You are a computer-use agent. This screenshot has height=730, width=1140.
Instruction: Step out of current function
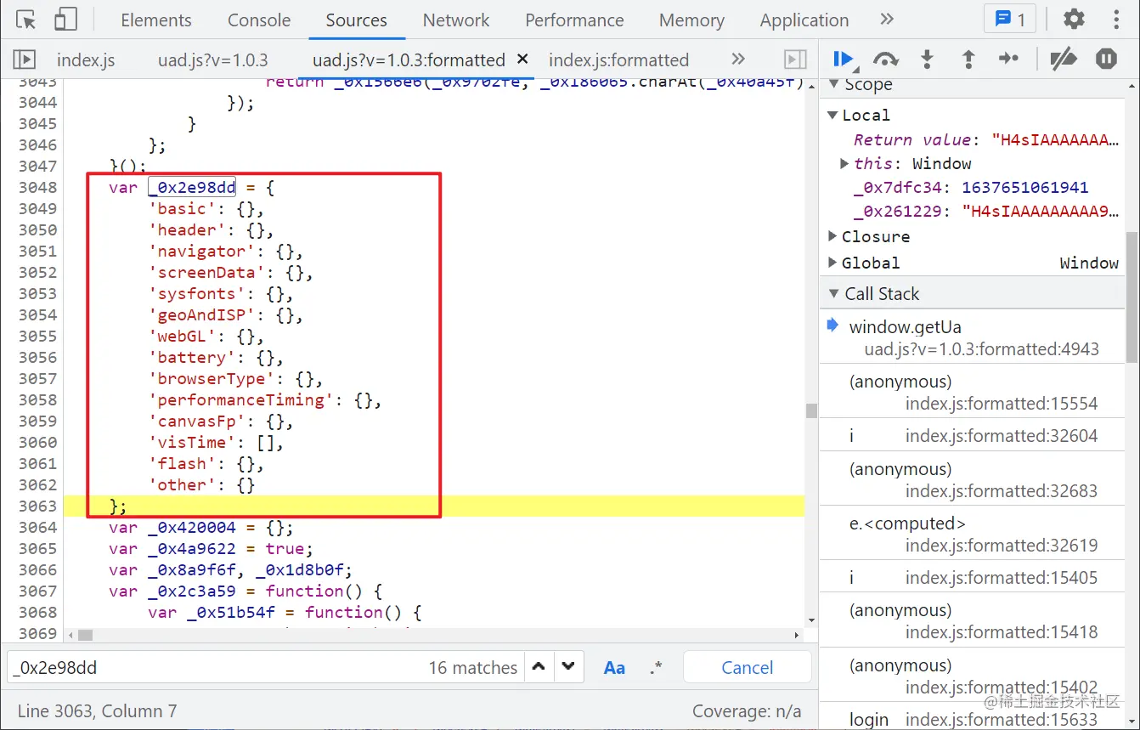[x=968, y=59]
